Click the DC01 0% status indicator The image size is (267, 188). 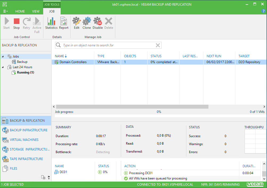click(x=103, y=172)
